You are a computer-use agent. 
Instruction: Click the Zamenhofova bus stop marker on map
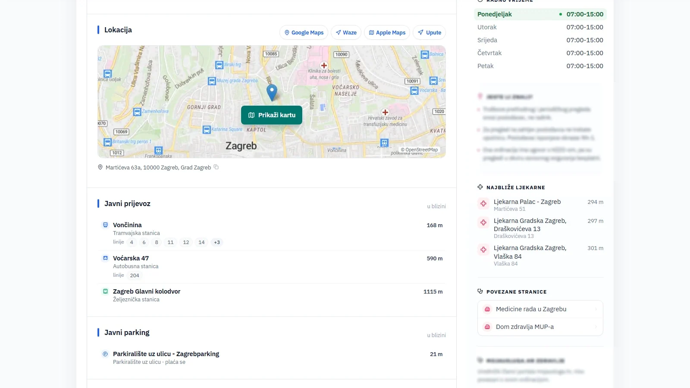tap(137, 112)
